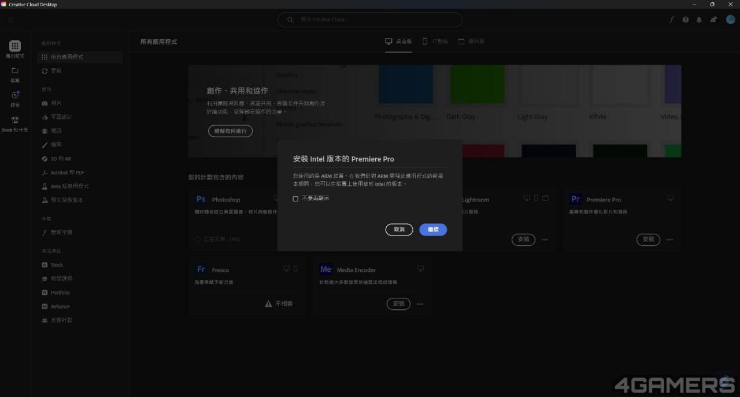Select 視訊 video category in sidebar
The height and width of the screenshot is (397, 740).
80,131
